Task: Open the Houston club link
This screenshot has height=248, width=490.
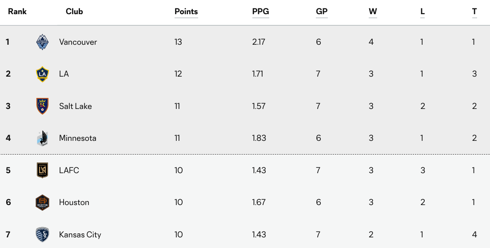Action: point(74,202)
